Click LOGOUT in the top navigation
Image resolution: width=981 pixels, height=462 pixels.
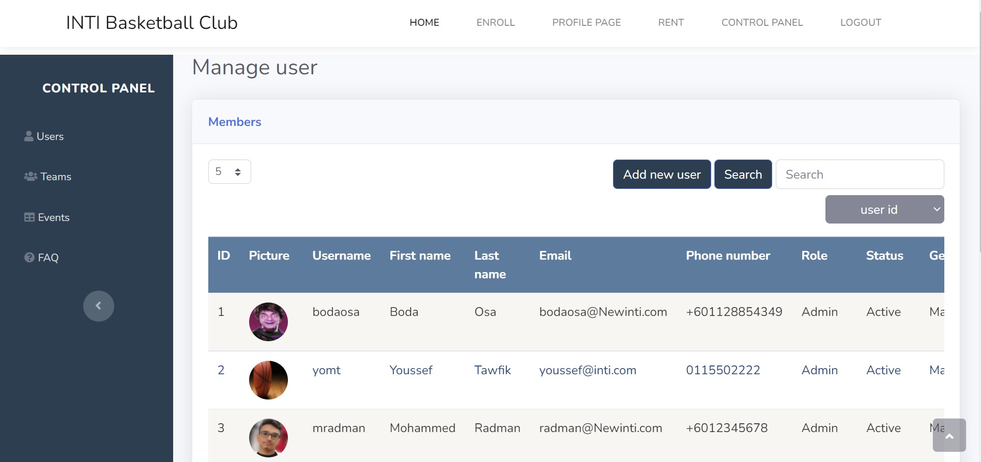(861, 23)
